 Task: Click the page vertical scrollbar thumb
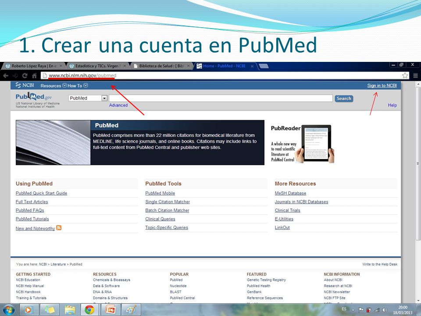(x=418, y=163)
